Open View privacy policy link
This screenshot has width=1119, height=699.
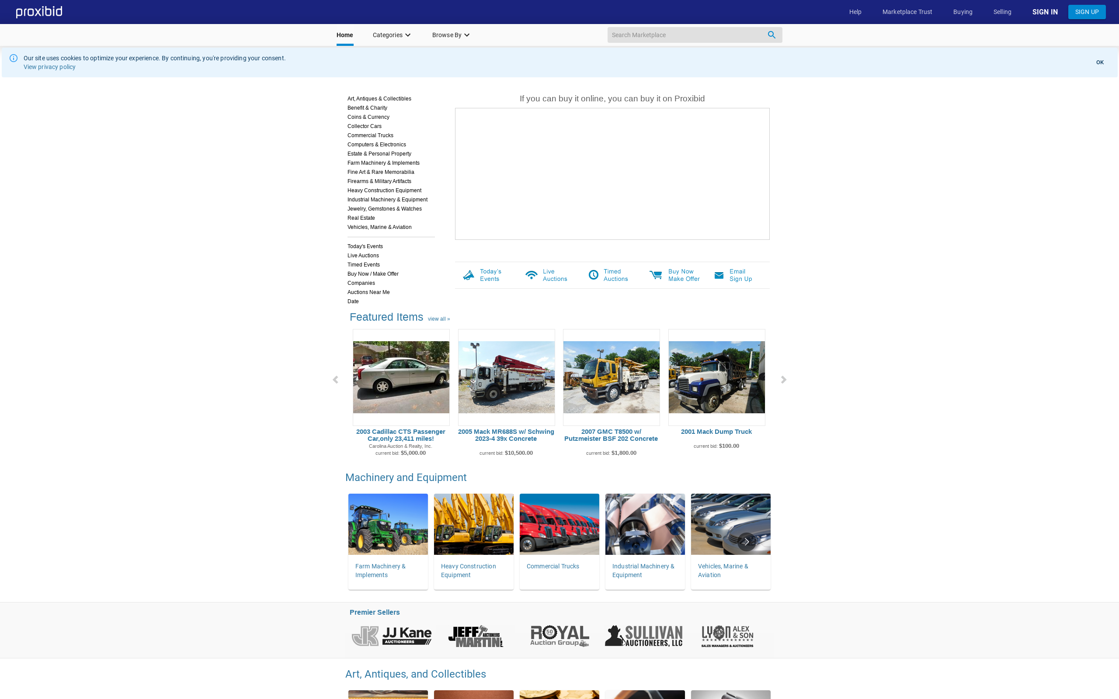point(49,67)
